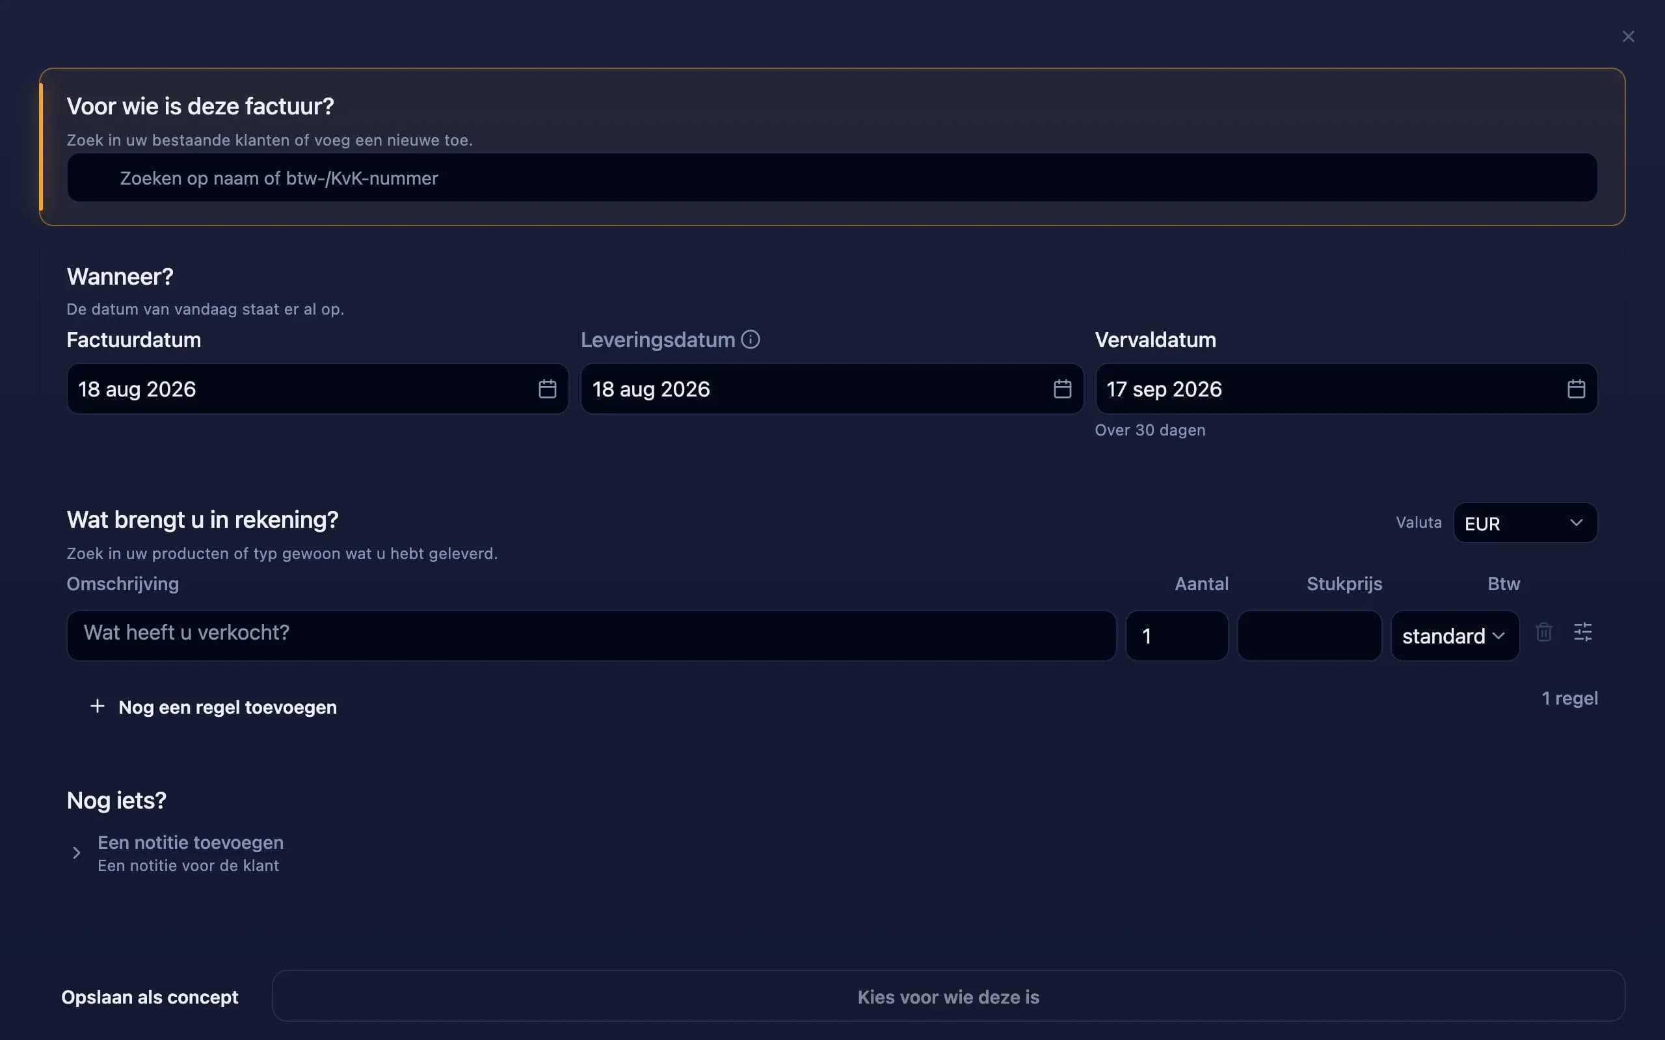Click the Vervaldatum field 17 sep 2026
The height and width of the screenshot is (1040, 1665).
pyautogui.click(x=1346, y=389)
